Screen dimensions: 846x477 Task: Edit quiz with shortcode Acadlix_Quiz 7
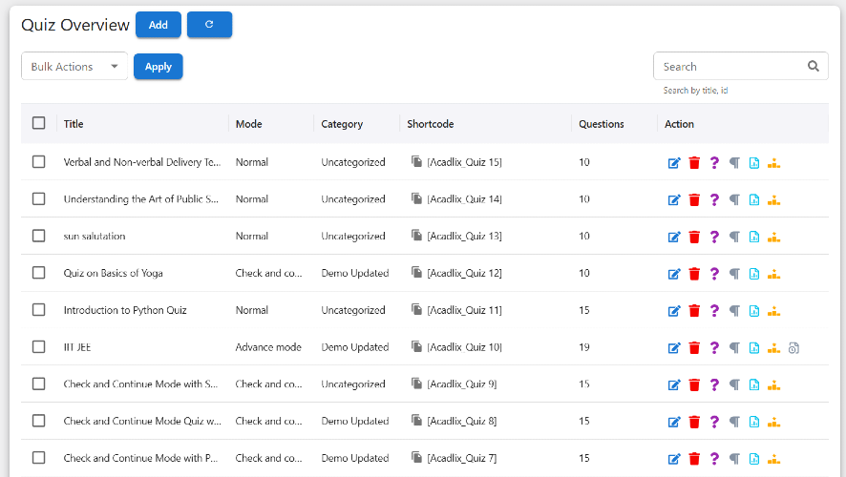tap(674, 459)
